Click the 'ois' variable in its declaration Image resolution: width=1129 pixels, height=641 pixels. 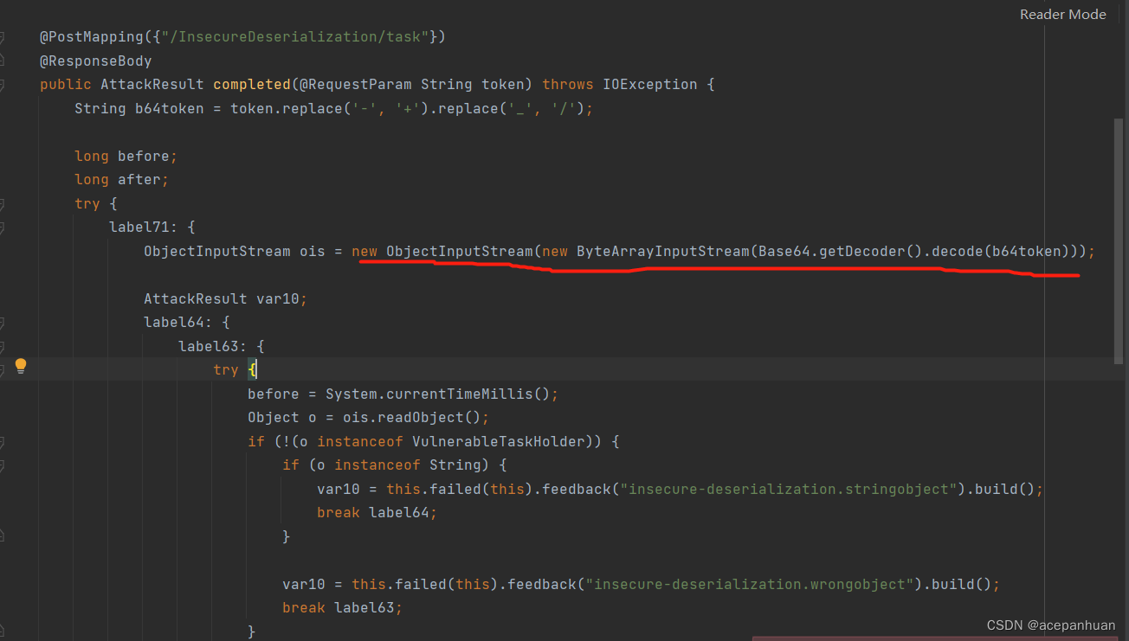click(x=313, y=252)
